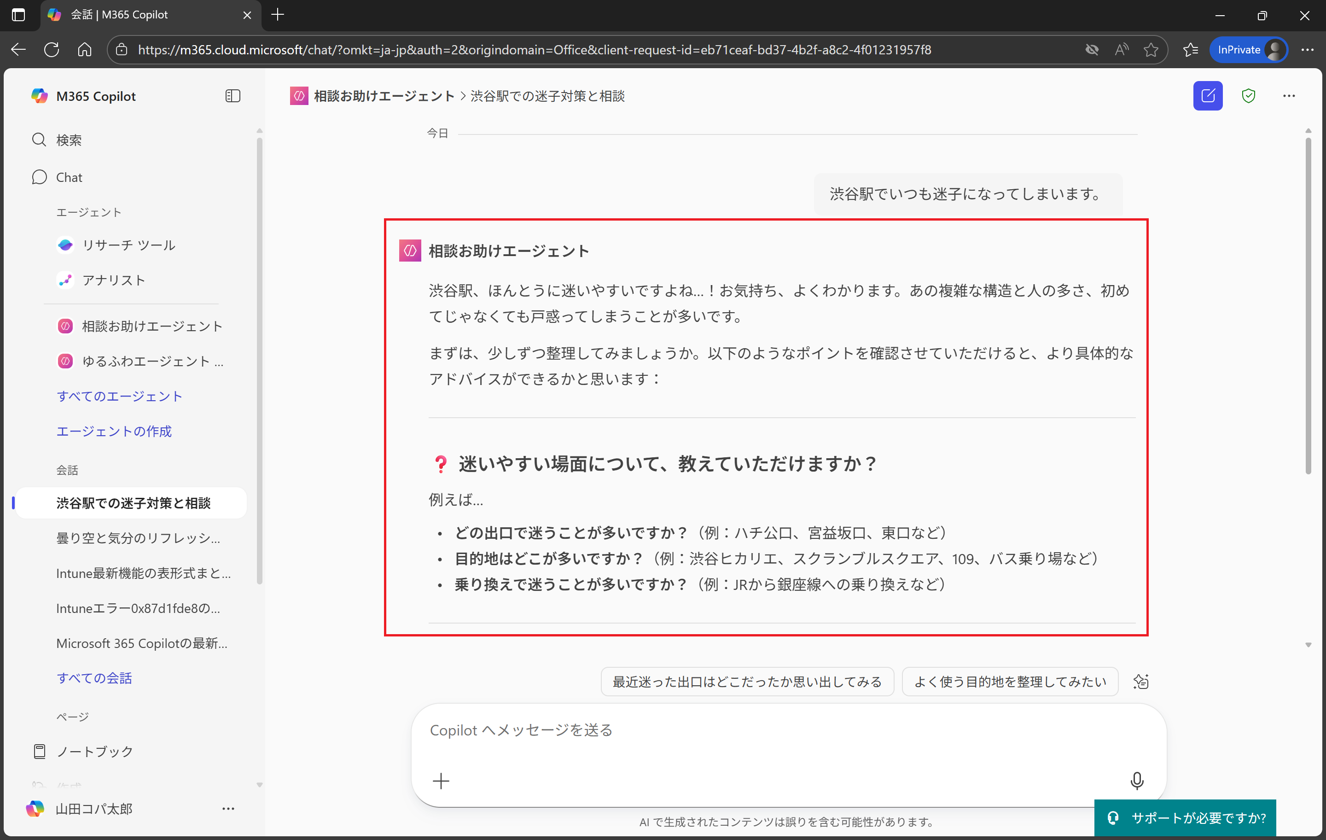The width and height of the screenshot is (1326, 840).
Task: Click エージェントの作成 link
Action: [114, 432]
